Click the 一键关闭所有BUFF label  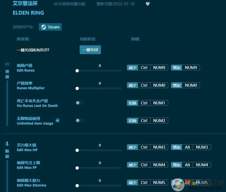coord(33,50)
